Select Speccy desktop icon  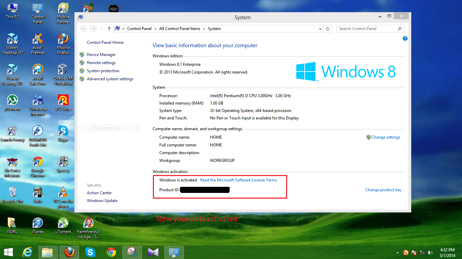[x=63, y=164]
